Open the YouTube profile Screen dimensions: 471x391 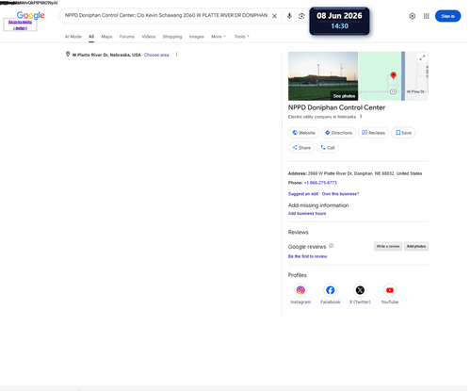click(x=390, y=294)
